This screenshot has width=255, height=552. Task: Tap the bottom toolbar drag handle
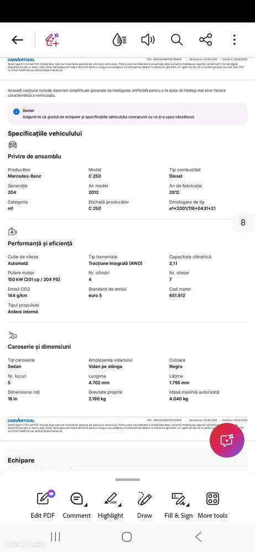point(127,480)
